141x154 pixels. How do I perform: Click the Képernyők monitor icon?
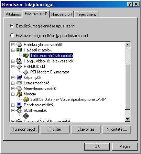[x=19, y=78]
